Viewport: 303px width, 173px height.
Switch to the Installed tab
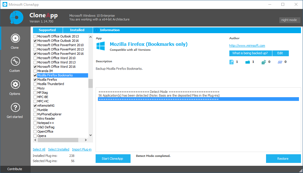point(77,30)
